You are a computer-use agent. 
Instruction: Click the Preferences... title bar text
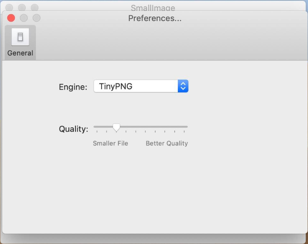155,18
